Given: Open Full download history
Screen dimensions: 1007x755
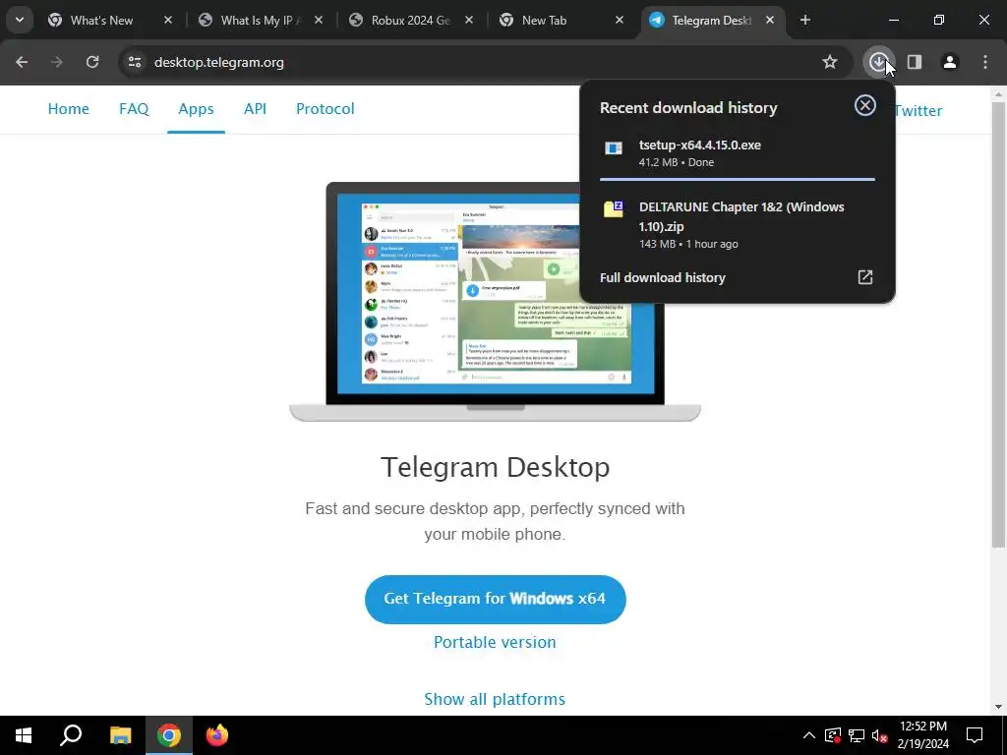Looking at the screenshot, I should [x=738, y=277].
